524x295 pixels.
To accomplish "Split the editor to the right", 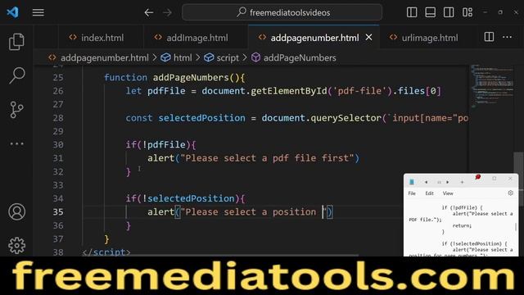I will tap(489, 37).
